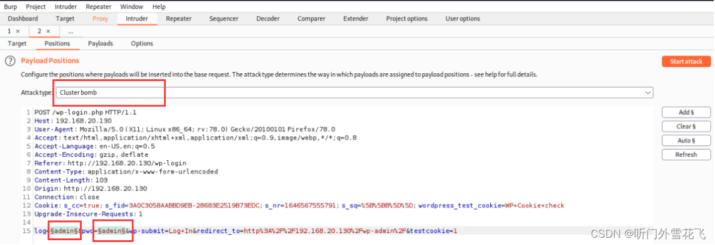Click the Connection: close line
715x245 pixels.
[x=67, y=197]
